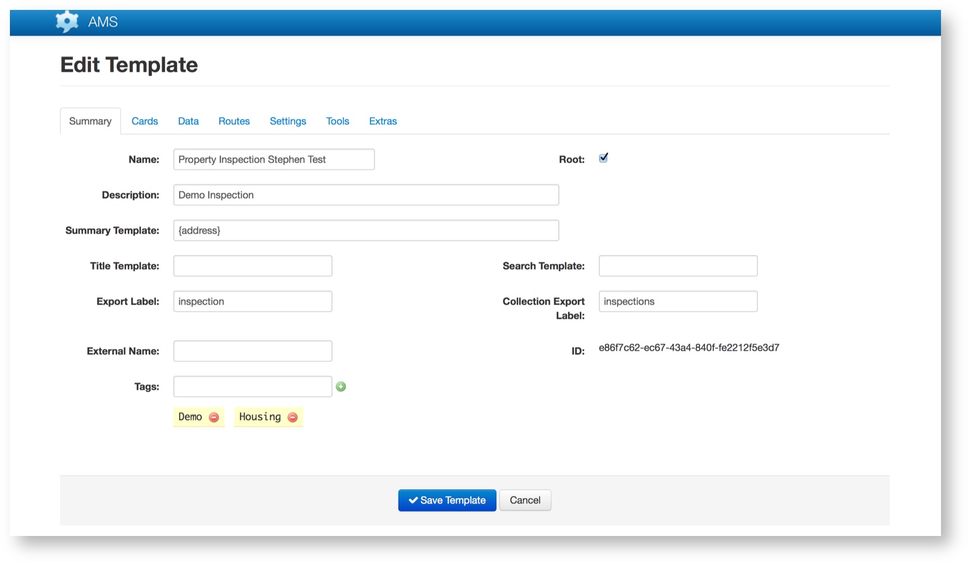Remove the Demo tag
The height and width of the screenshot is (564, 969).
pos(214,417)
